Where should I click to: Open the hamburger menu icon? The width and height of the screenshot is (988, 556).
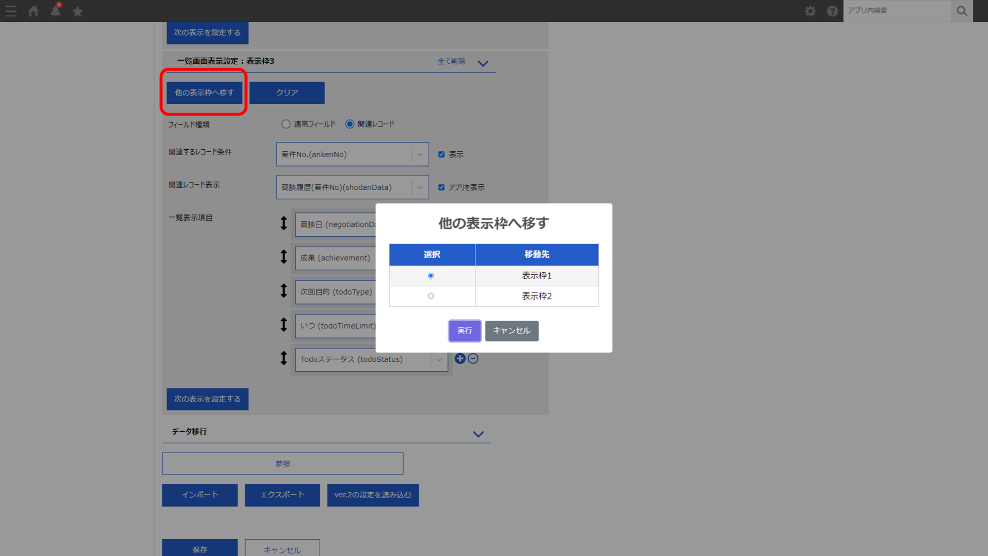pyautogui.click(x=11, y=11)
